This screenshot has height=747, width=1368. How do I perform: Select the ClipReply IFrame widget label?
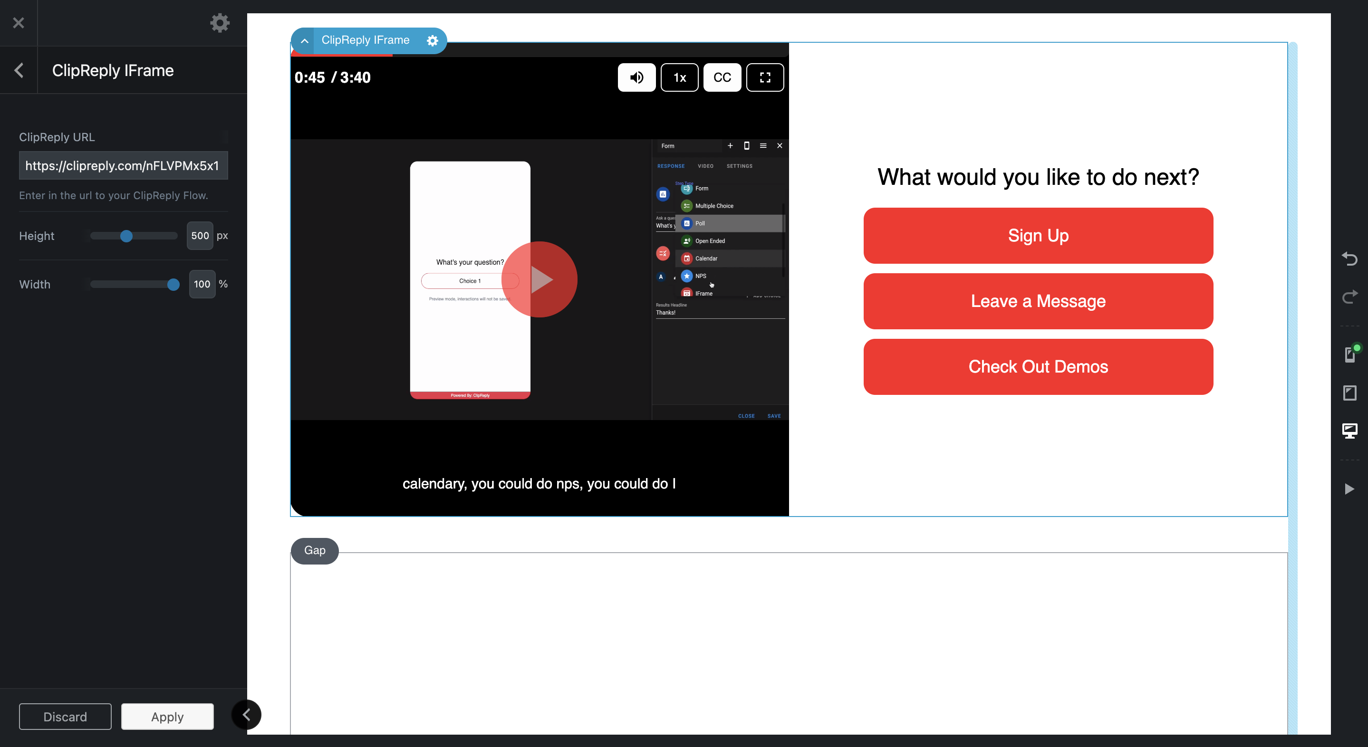point(366,40)
